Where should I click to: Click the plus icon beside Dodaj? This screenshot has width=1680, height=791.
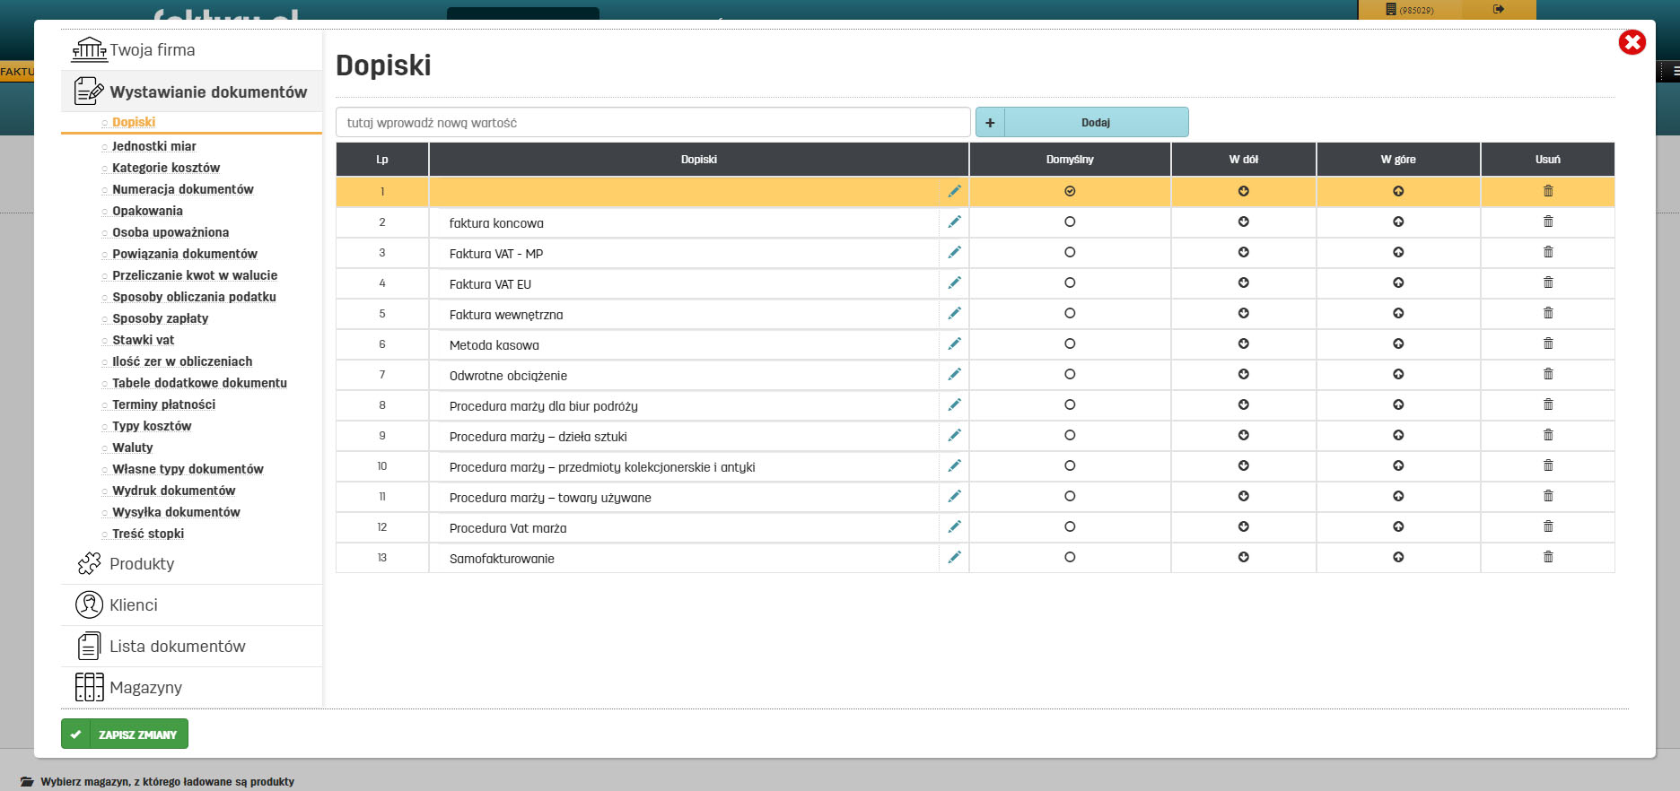coord(990,123)
